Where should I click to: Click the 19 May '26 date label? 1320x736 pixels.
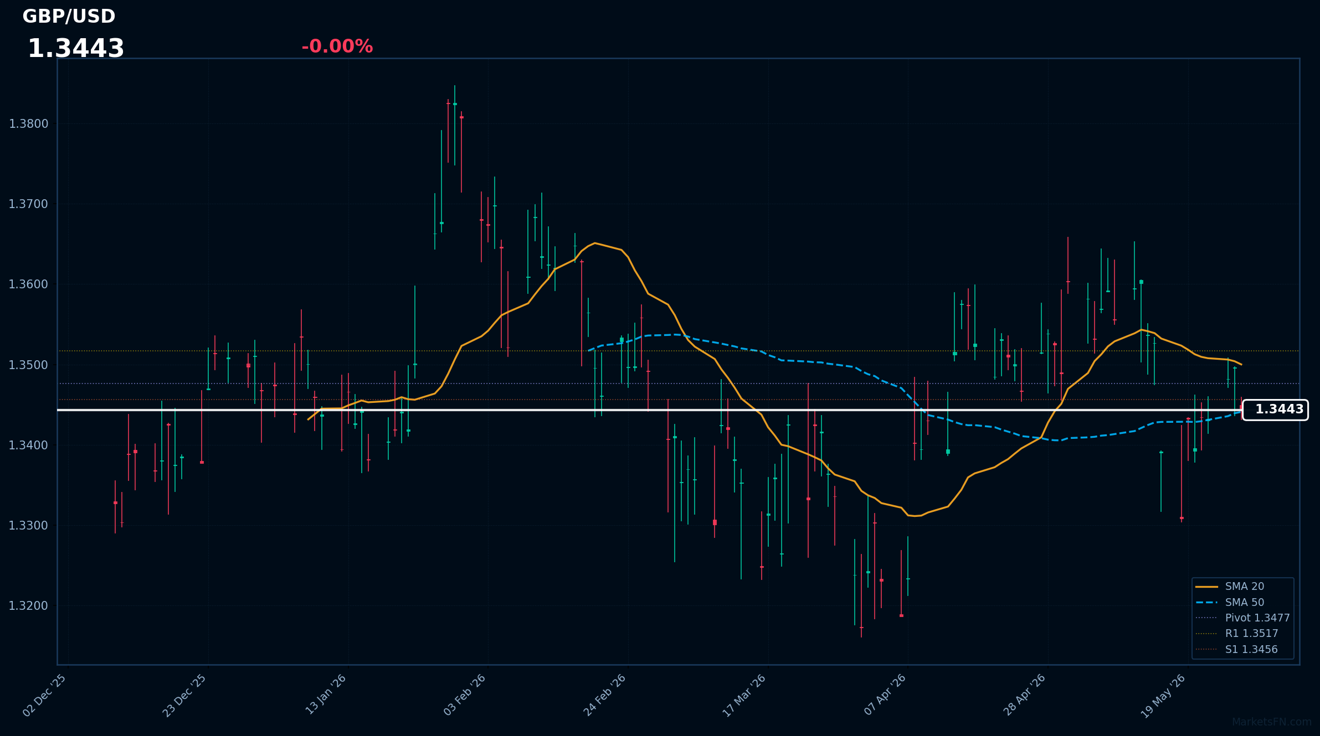(1164, 696)
